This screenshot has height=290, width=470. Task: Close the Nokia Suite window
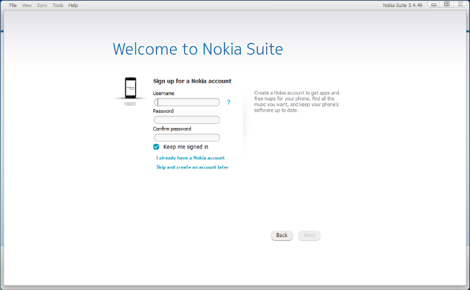[459, 4]
